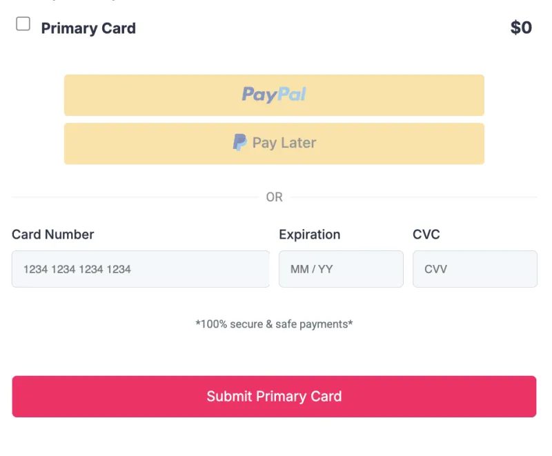Viewport: 552px width, 456px height.
Task: Click the light-blue "Pal" part of PayPal logo
Action: pyautogui.click(x=292, y=94)
